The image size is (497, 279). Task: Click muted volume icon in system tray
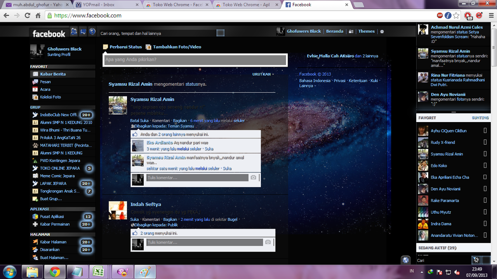[457, 272]
